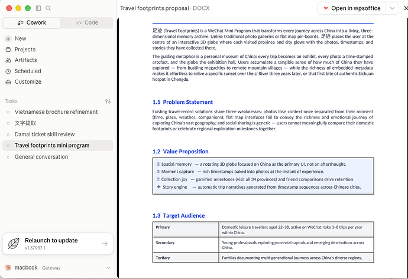Viewport: 408px width, 279px height.
Task: Click the 1.2 Value Proposition heading
Action: pos(180,152)
